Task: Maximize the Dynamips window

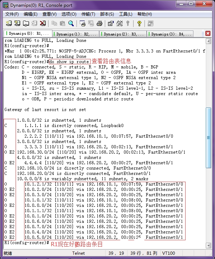Action: [x=191, y=4]
